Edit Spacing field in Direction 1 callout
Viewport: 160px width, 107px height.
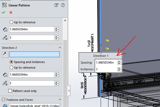[106, 62]
